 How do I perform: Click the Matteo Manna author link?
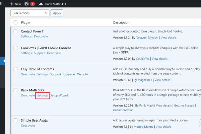click(143, 127)
